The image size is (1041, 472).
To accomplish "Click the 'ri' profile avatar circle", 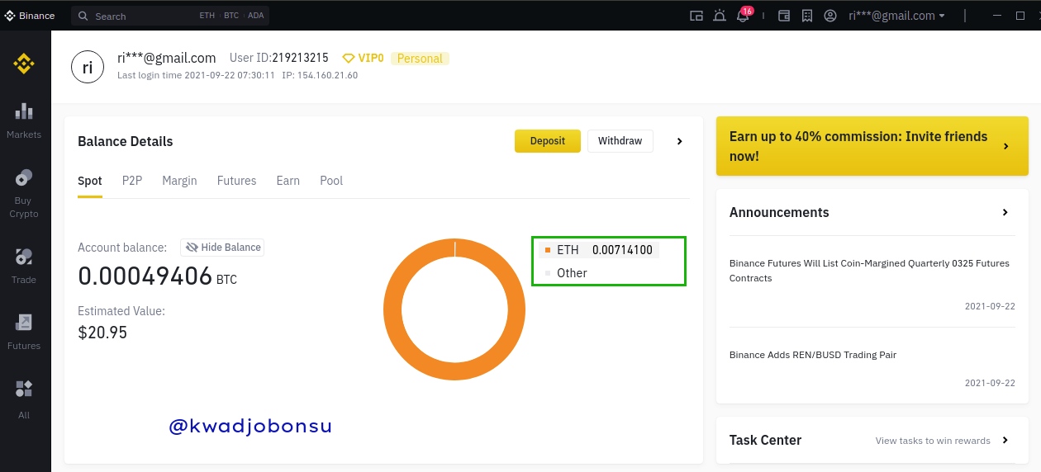I will 88,67.
